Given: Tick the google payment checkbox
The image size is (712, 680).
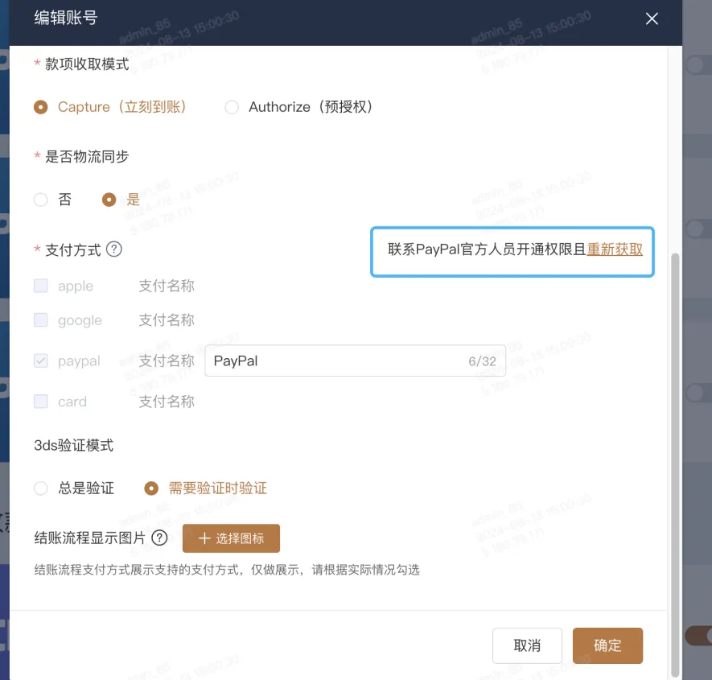Looking at the screenshot, I should [41, 319].
